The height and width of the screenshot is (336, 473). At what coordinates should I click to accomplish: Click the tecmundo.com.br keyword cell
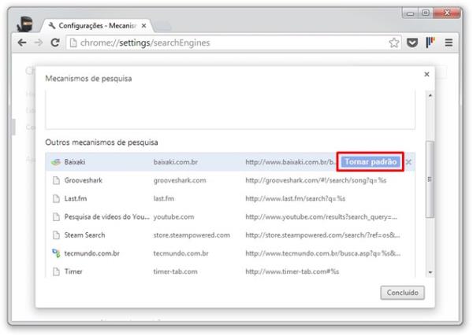click(181, 253)
